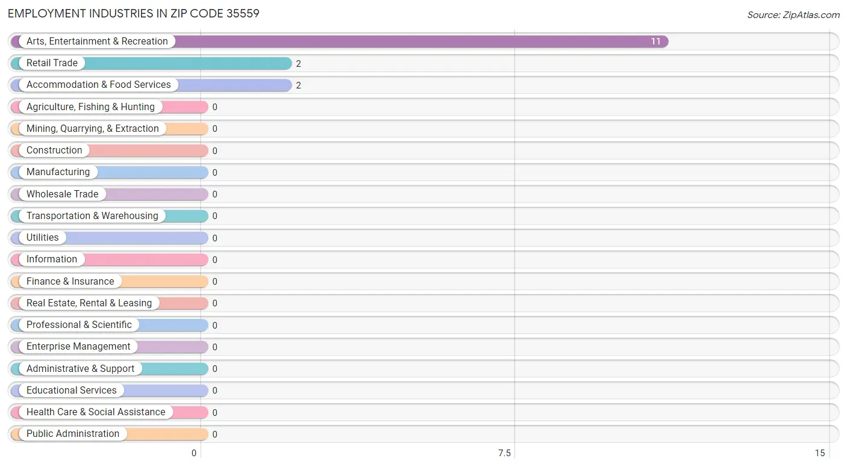Click the x-axis tick label 15
Image resolution: width=847 pixels, height=467 pixels.
[x=819, y=453]
